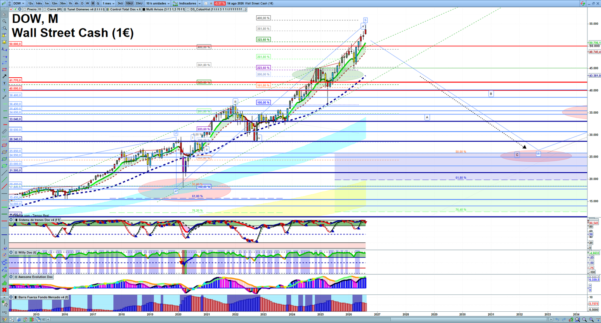
Task: Select the red diagonal line tool
Action: point(4,186)
